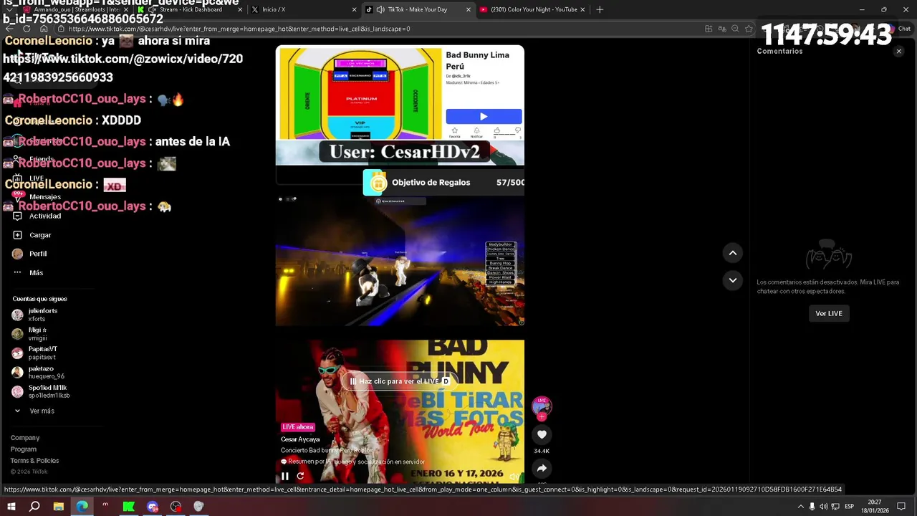Click 'Haz clic para ver el LIVE' overlay
The image size is (917, 516).
(x=400, y=381)
